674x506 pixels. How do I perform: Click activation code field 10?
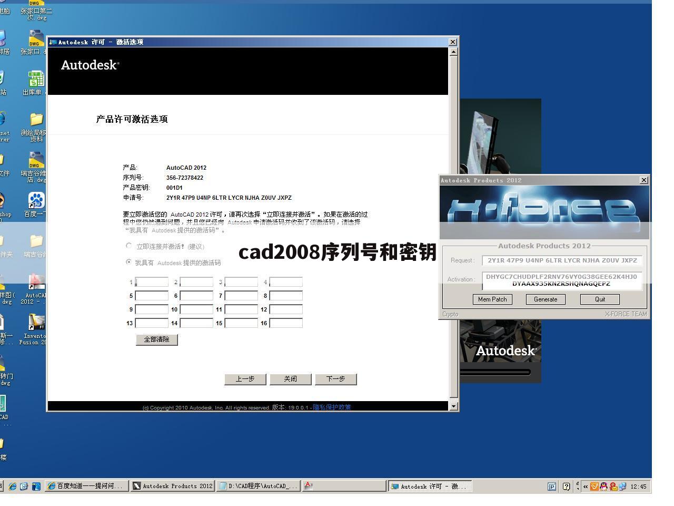pyautogui.click(x=196, y=309)
